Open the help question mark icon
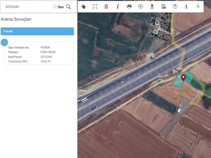The image size is (211, 158). (175, 6)
